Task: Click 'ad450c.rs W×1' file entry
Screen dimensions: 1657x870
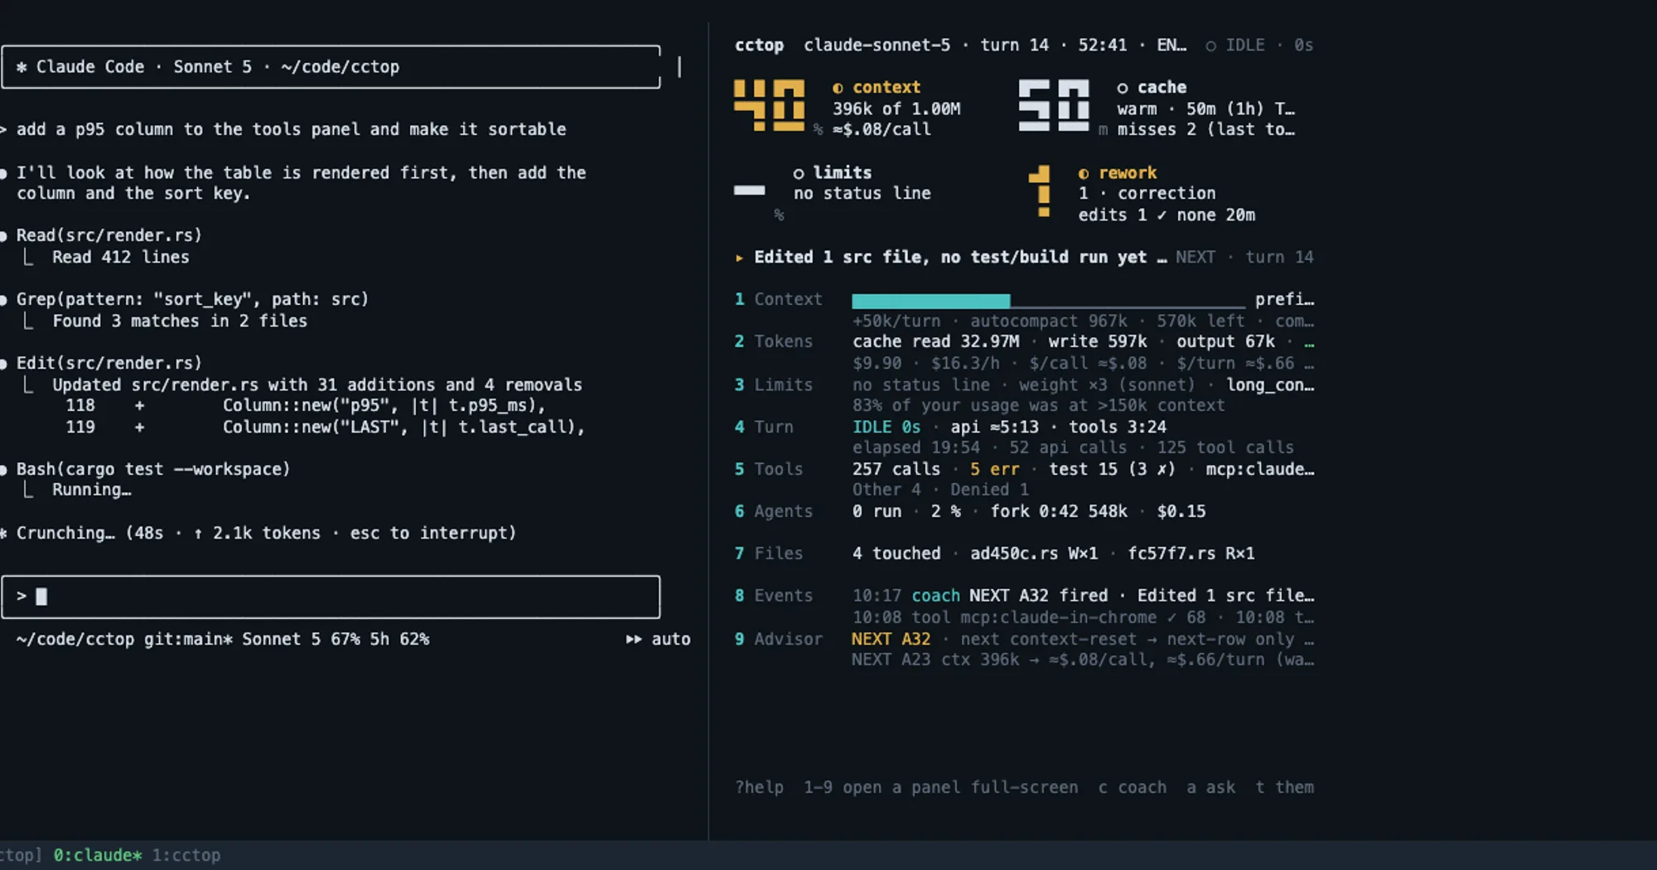Action: click(1034, 553)
